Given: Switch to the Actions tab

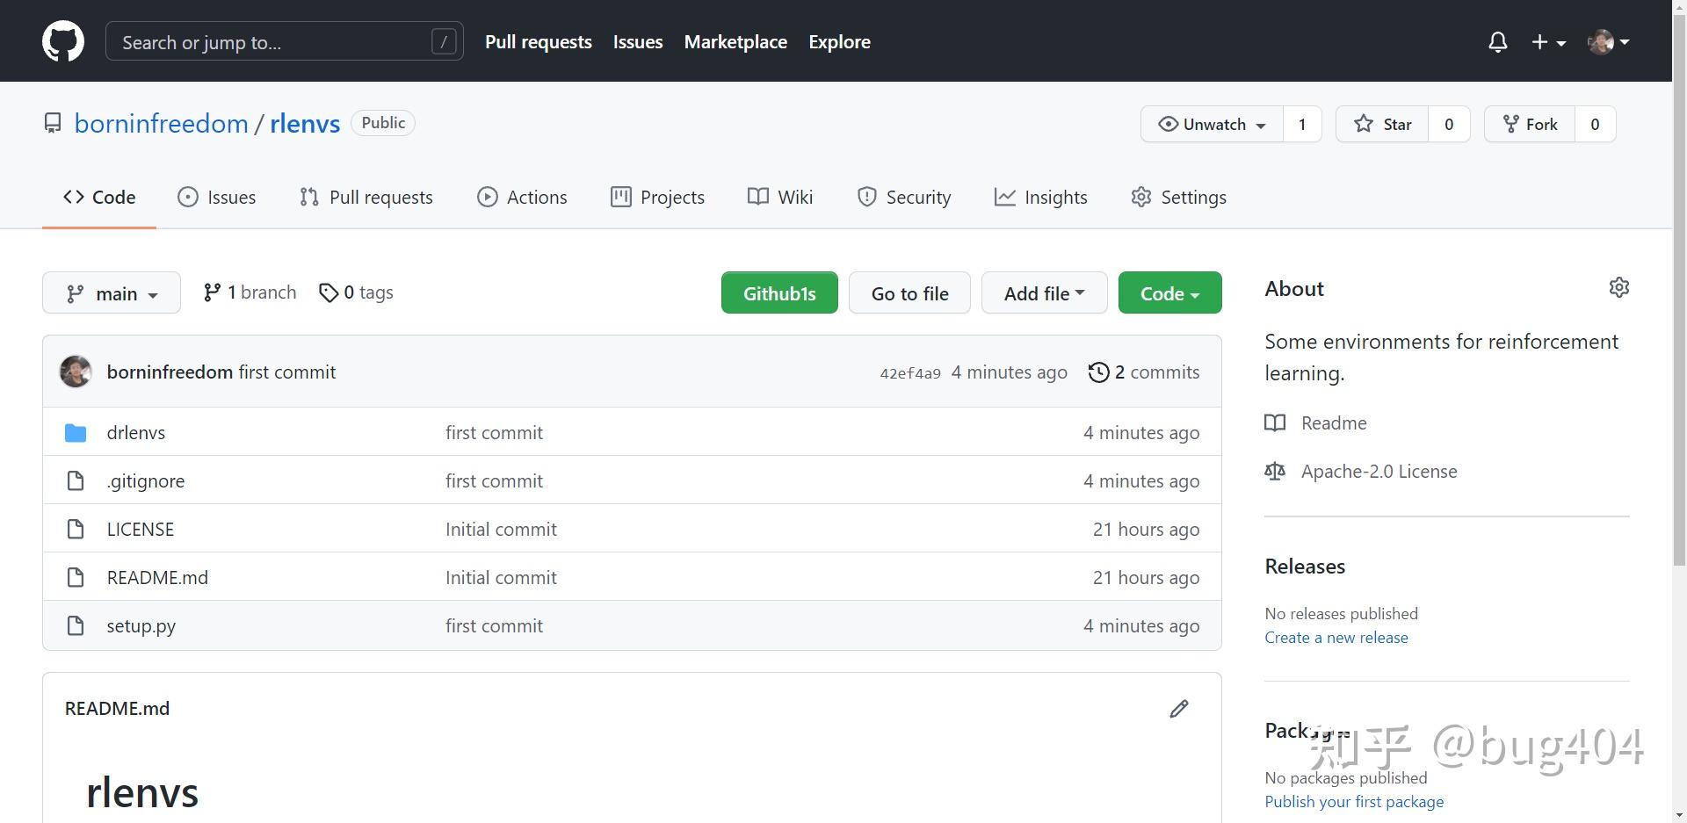Looking at the screenshot, I should tap(522, 197).
